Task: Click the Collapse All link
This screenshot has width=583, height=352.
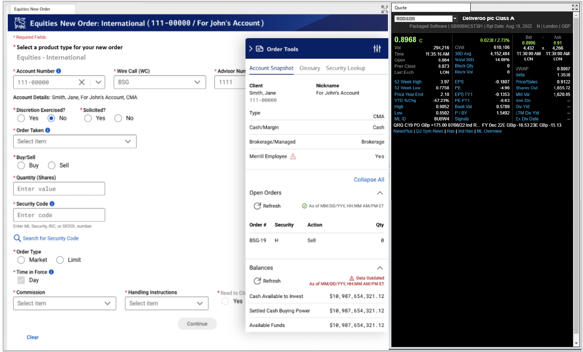Action: 369,180
